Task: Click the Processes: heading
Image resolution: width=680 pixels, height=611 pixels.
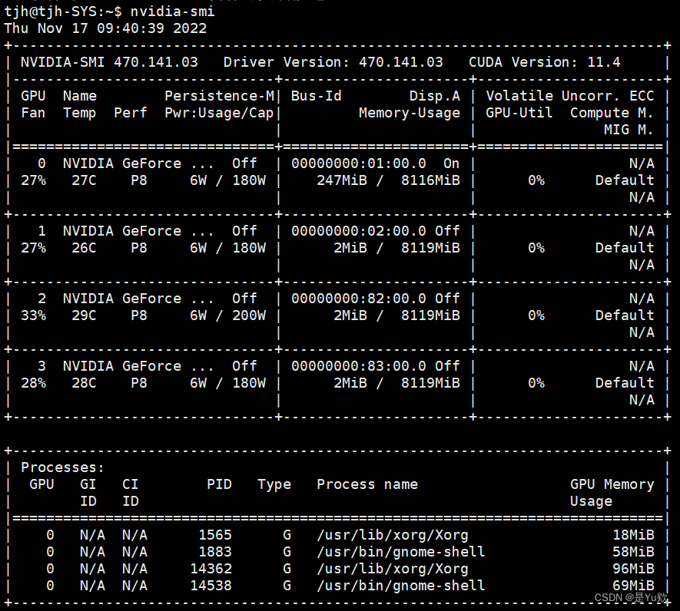Action: [62, 467]
